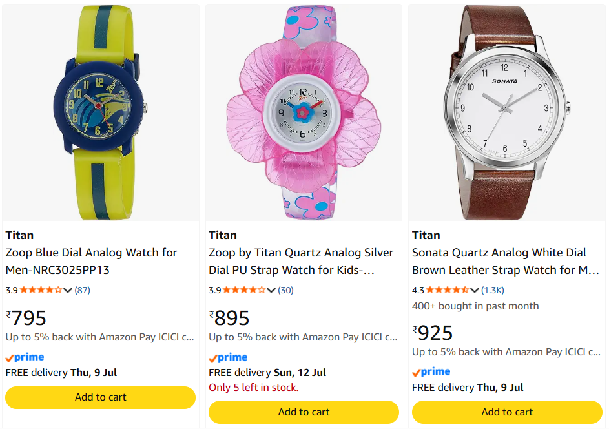This screenshot has height=429, width=609.
Task: Expand rating dropdown chevron for Zoop Blue Dial watch
Action: pos(68,290)
